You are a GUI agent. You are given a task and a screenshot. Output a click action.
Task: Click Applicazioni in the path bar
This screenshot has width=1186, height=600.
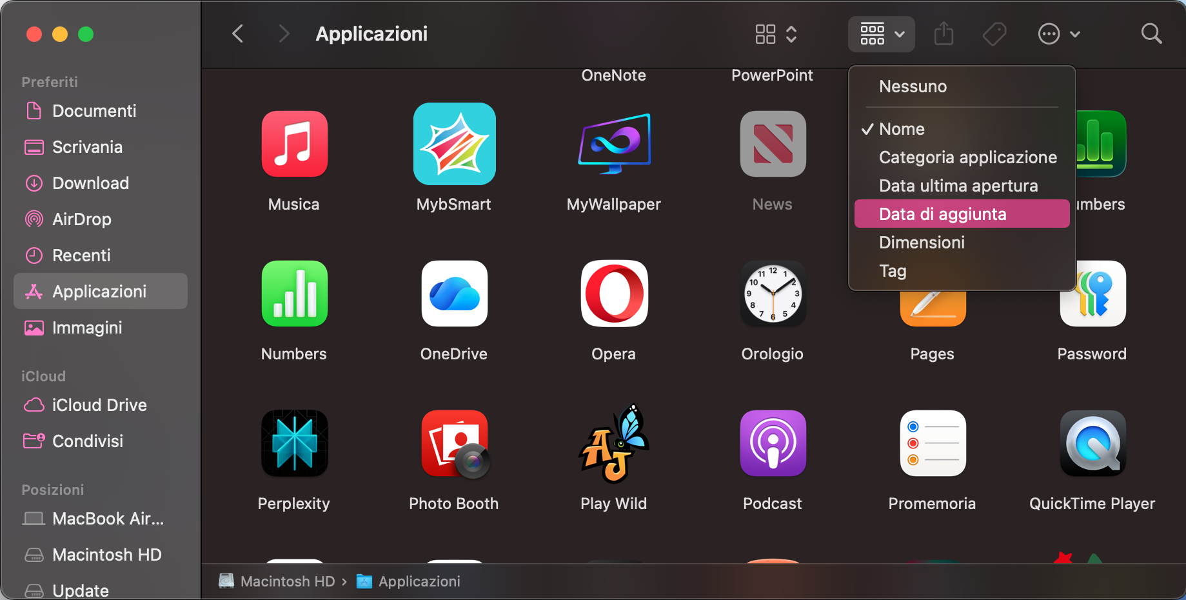(x=408, y=581)
